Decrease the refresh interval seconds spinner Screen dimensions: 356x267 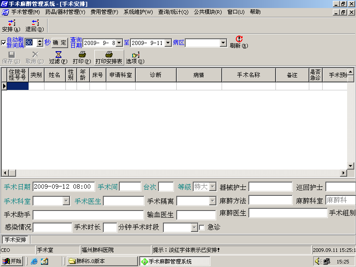[x=40, y=44]
